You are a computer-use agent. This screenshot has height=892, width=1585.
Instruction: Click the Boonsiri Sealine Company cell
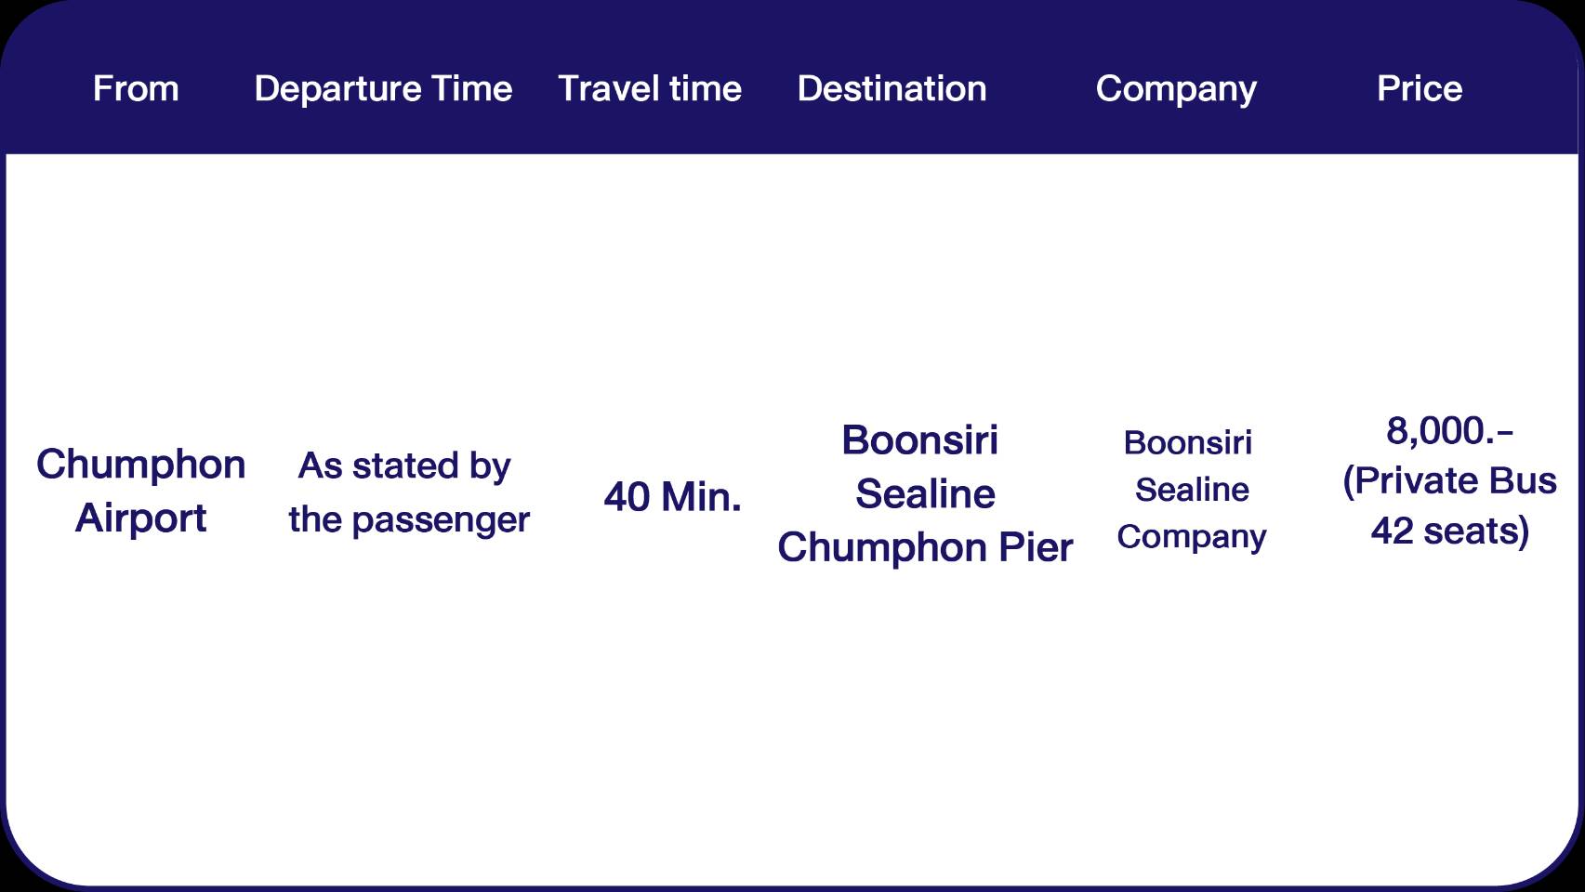pos(1191,490)
